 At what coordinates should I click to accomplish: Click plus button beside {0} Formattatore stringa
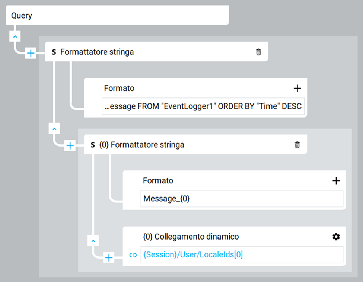70,146
